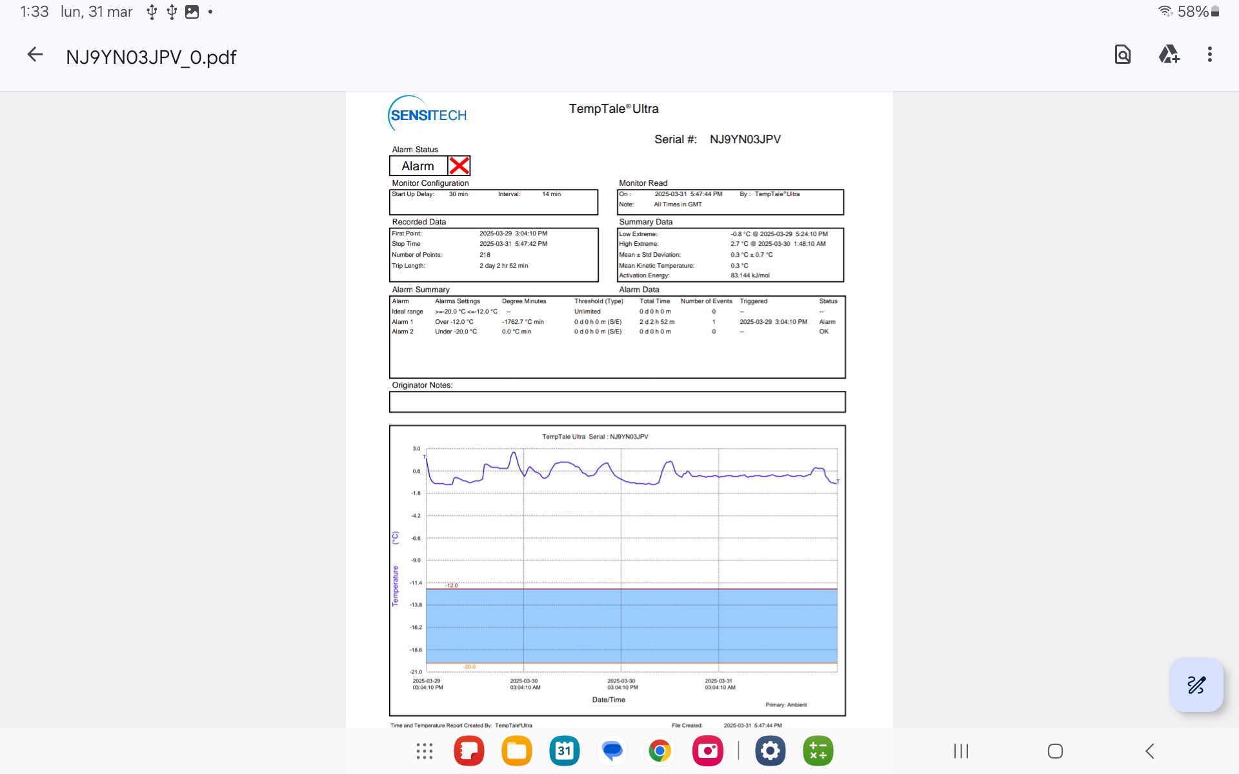Launch the green Calculator app
The image size is (1239, 774).
[x=818, y=751]
